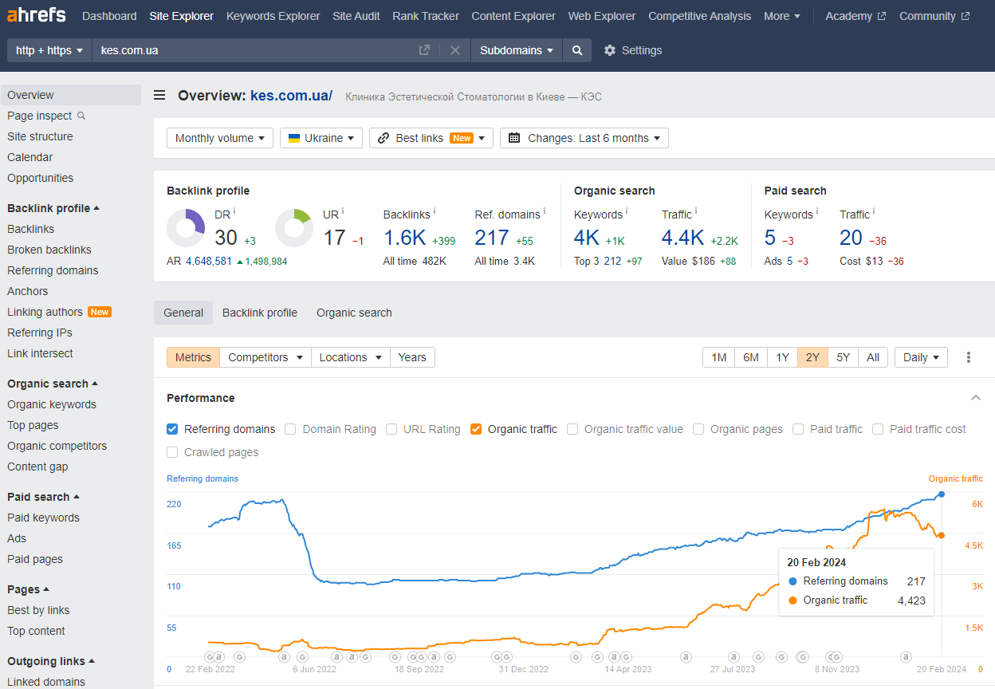The width and height of the screenshot is (995, 689).
Task: Click the Ahrefs logo
Action: point(37,16)
